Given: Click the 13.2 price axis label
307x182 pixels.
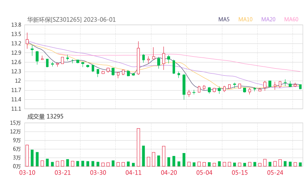Looking at the screenshot, I should [x=16, y=43].
